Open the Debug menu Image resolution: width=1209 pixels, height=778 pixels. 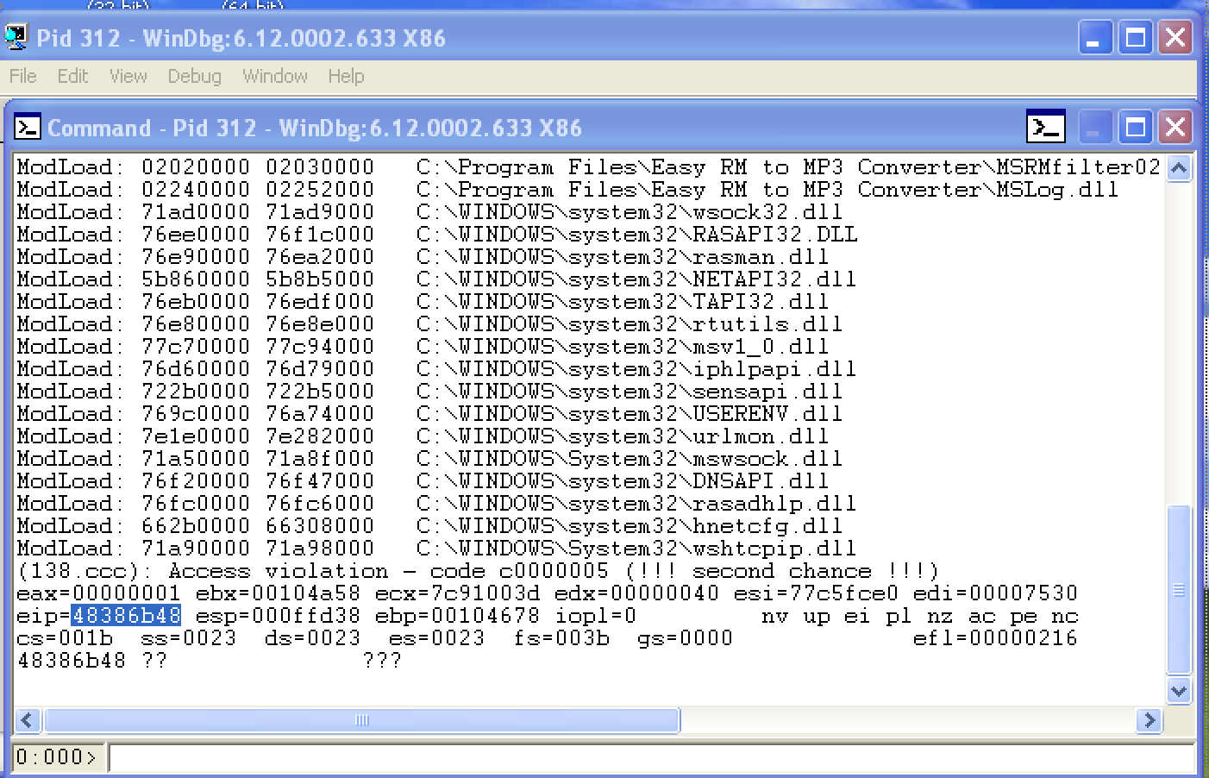194,76
